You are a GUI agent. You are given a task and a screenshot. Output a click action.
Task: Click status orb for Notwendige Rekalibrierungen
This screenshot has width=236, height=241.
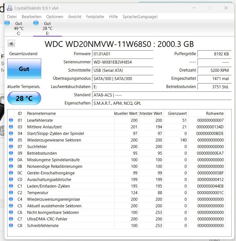(x=11, y=166)
